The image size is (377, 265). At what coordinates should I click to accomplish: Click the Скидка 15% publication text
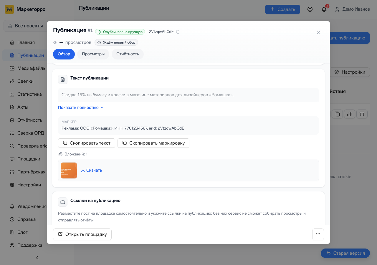tap(148, 95)
